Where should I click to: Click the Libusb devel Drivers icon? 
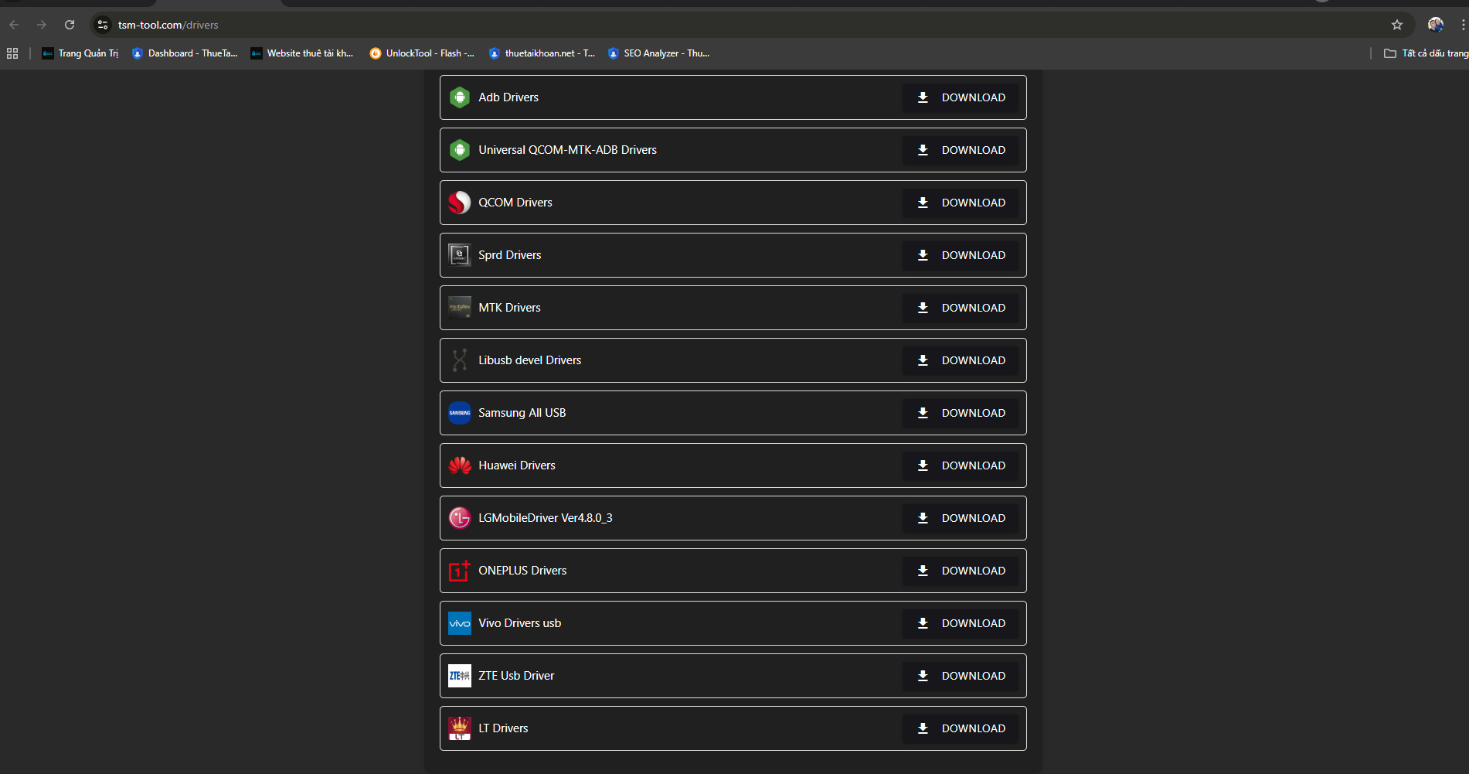click(x=460, y=360)
